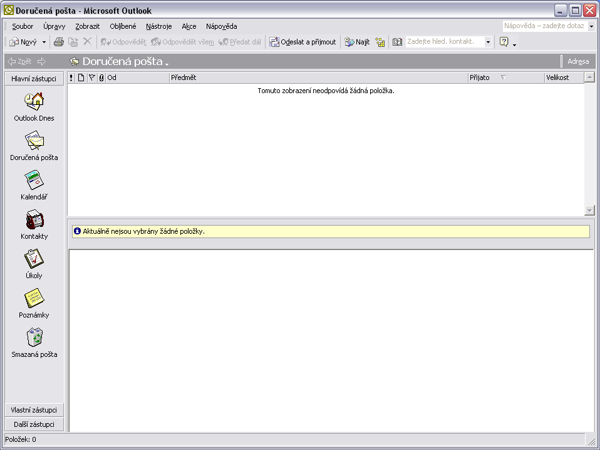Open the Nový dropdown arrow
Viewport: 600px width, 450px height.
44,42
